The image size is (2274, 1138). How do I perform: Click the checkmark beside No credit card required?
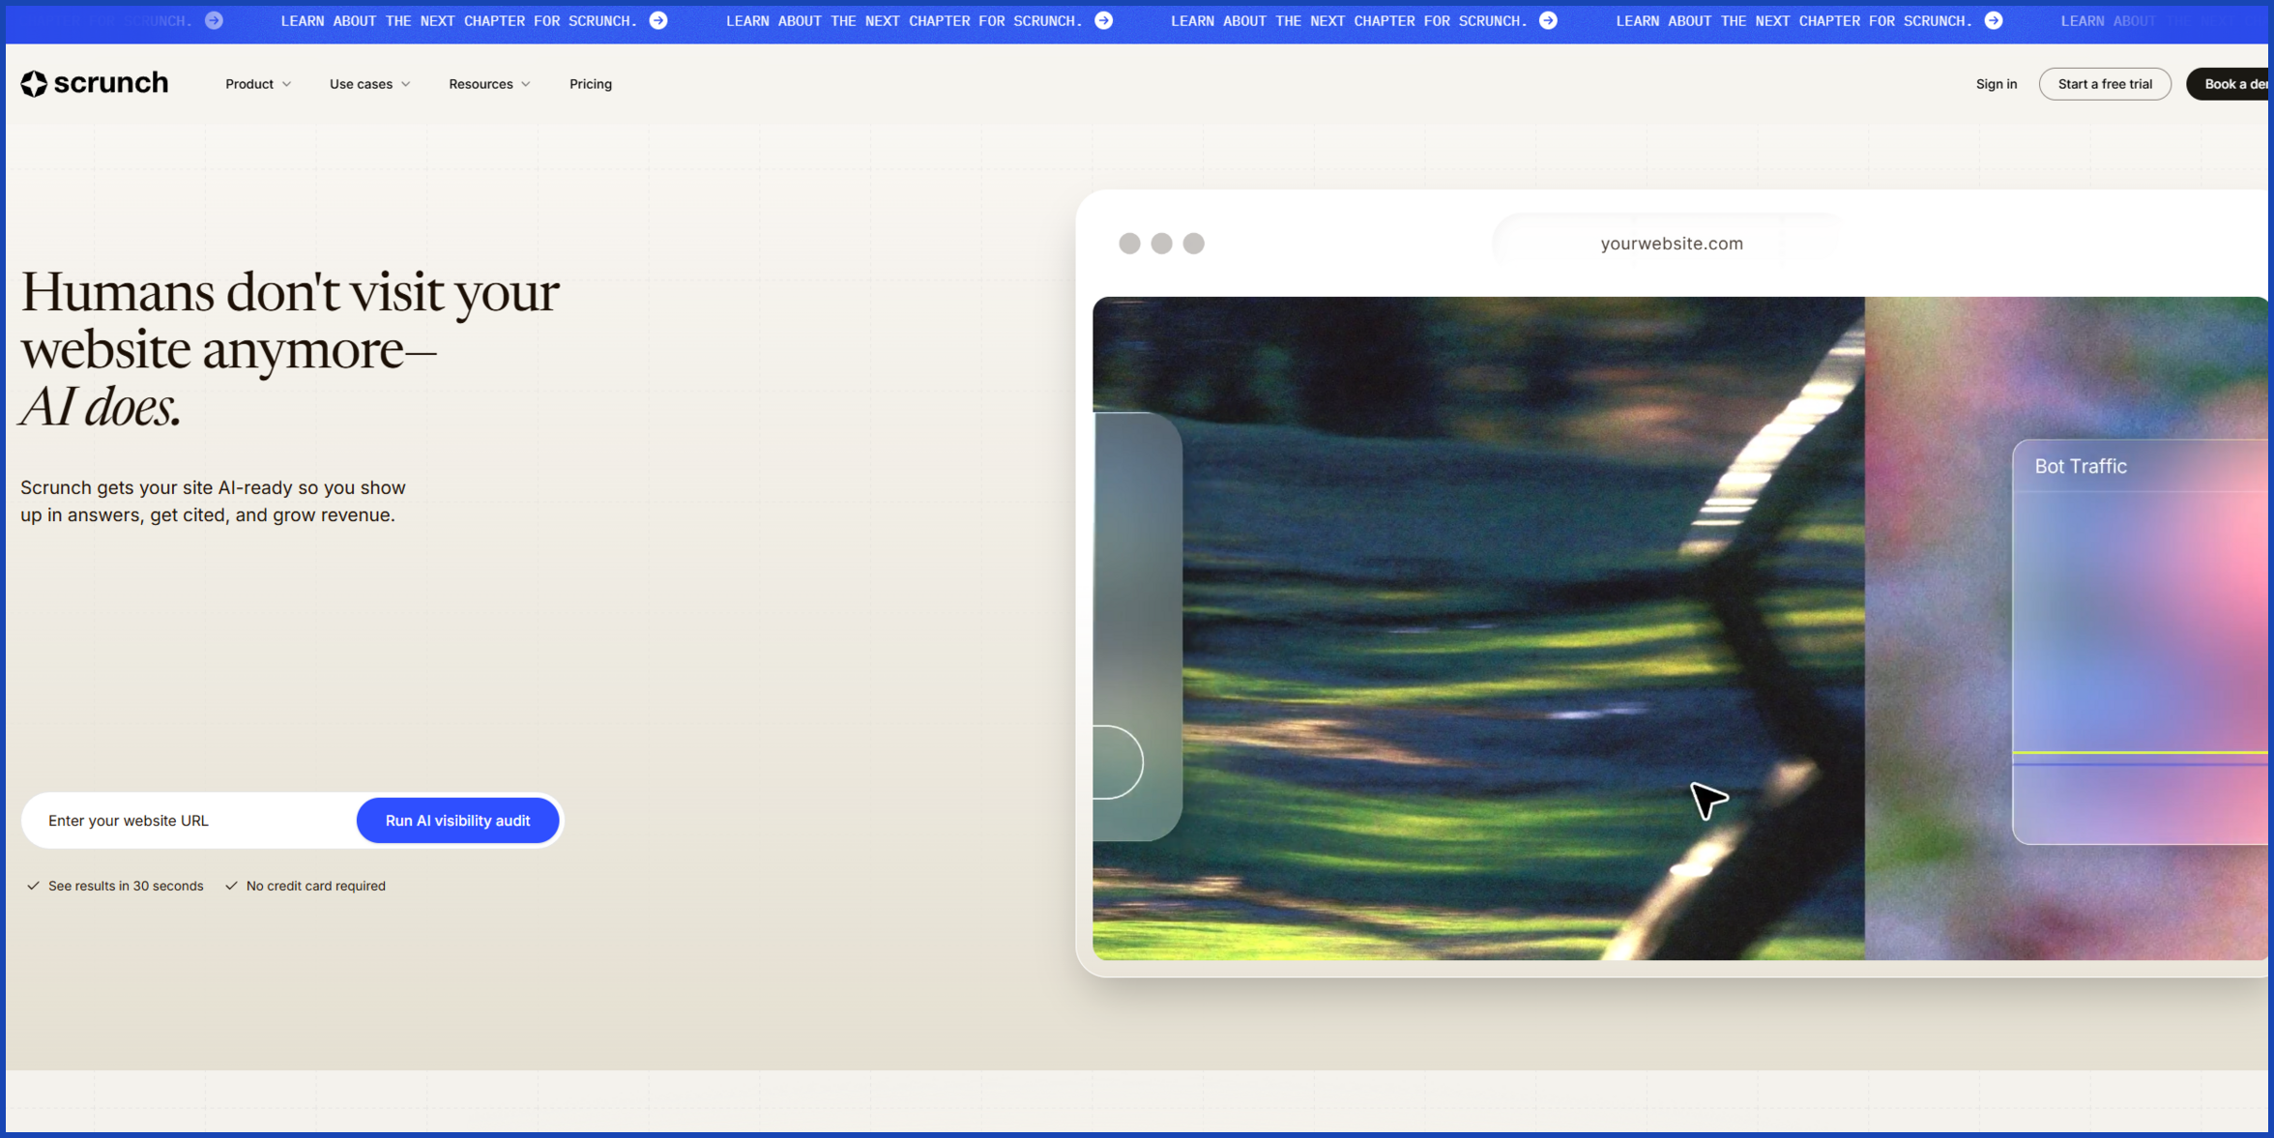pos(231,886)
